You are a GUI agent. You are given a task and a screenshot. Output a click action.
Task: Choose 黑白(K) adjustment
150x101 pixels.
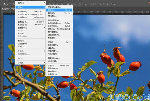point(59,29)
